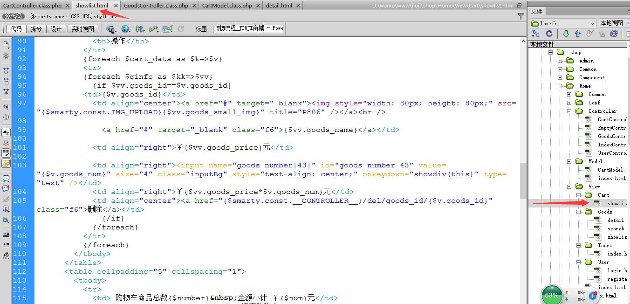Collapse the Controller folder
The image size is (630, 304).
pyautogui.click(x=569, y=111)
